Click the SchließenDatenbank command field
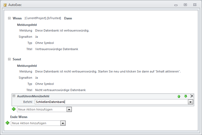This screenshot has height=135, width=202. pos(111,102)
